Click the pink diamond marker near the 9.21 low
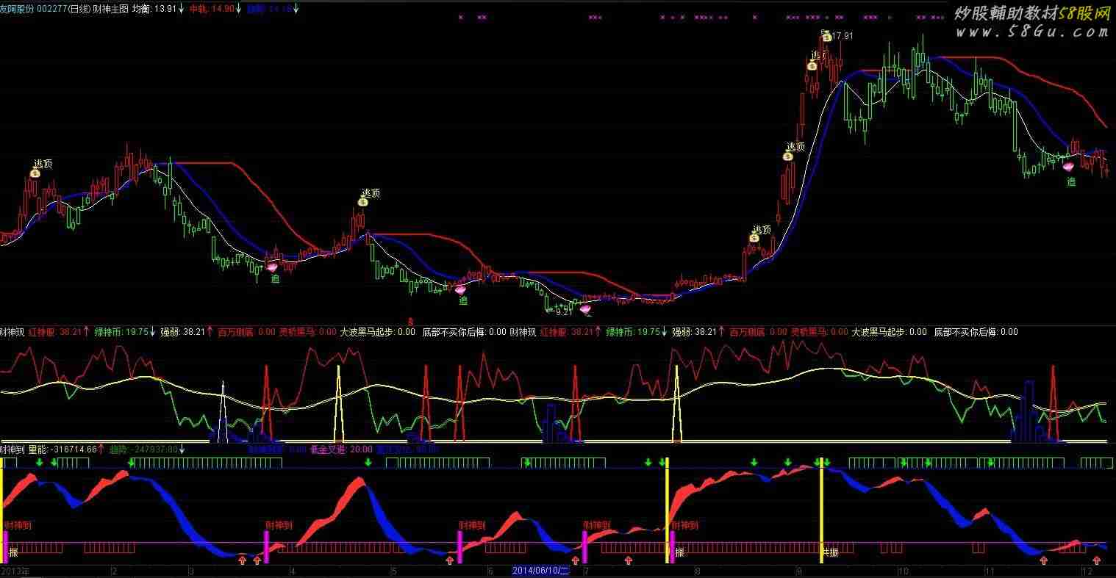Screen dimensions: 1116x578 tap(585, 309)
